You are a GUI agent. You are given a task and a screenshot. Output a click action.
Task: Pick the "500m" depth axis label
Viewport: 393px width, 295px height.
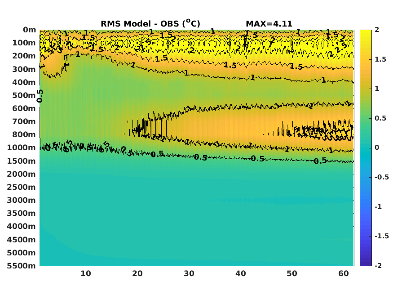click(24, 95)
